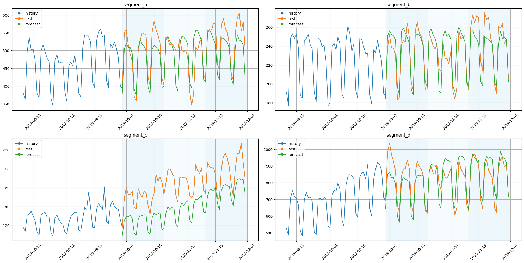The width and height of the screenshot is (524, 263).
Task: Click the segment_d chart title
Action: (398, 135)
